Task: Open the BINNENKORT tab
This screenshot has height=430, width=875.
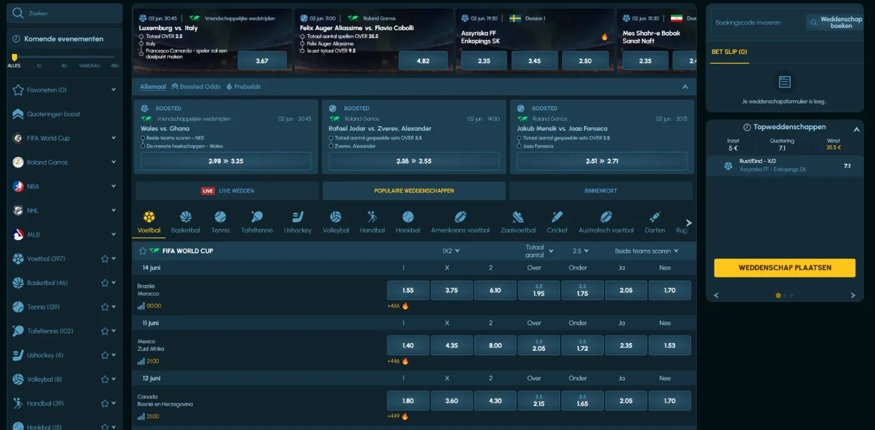Action: pos(601,191)
